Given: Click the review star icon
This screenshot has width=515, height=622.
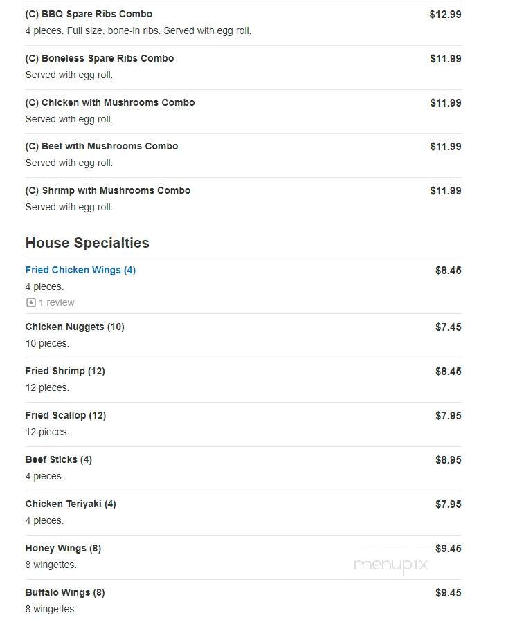Looking at the screenshot, I should (x=31, y=302).
